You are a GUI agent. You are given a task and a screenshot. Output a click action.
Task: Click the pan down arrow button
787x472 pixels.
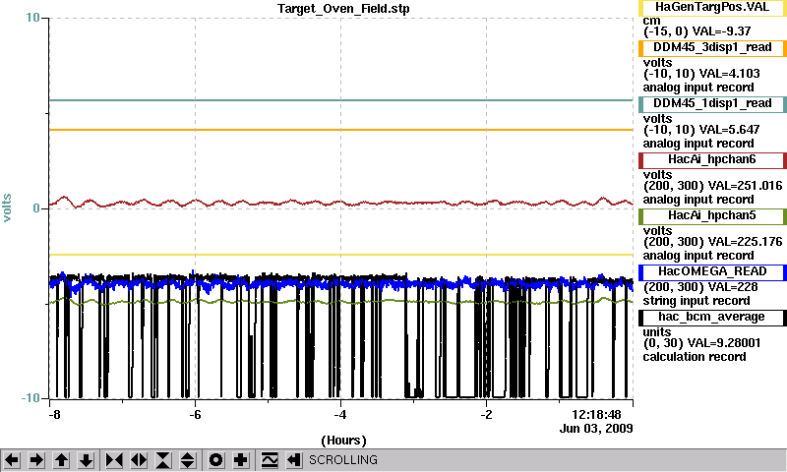point(87,460)
